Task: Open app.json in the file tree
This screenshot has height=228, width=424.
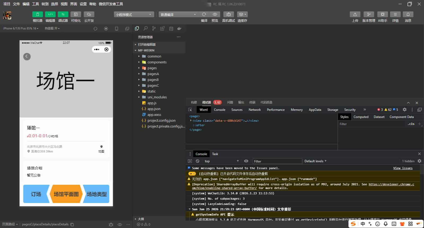Action: 154,109
